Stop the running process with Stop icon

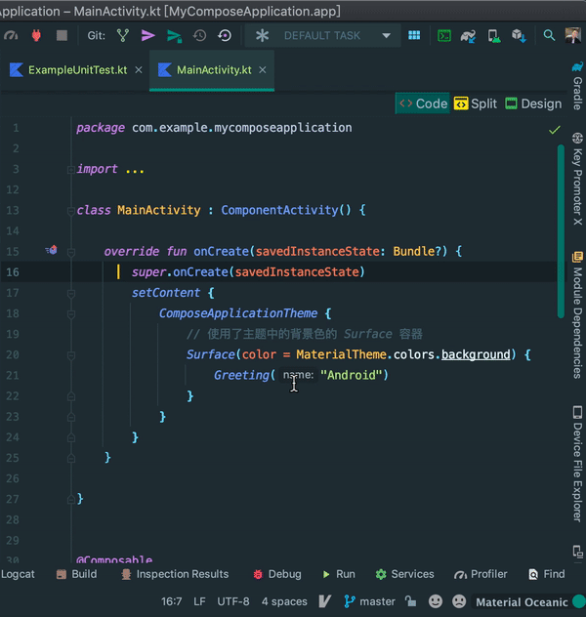click(62, 35)
